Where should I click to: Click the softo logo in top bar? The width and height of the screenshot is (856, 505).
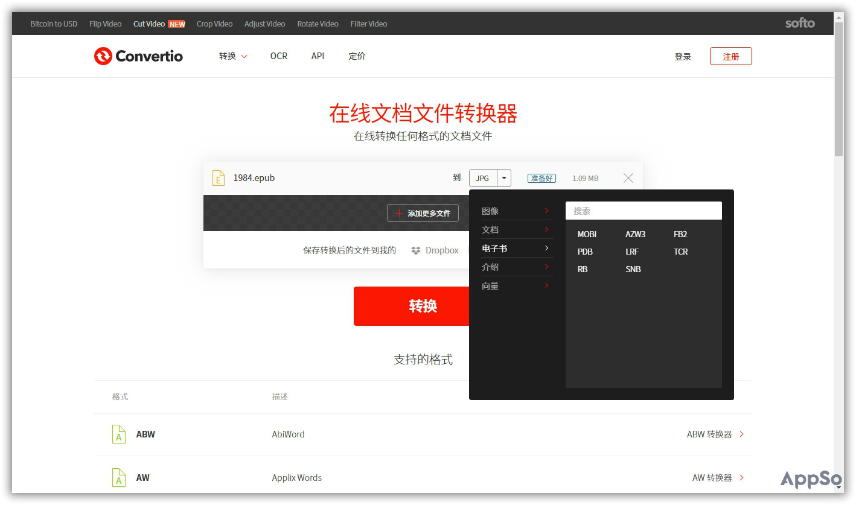pos(799,24)
